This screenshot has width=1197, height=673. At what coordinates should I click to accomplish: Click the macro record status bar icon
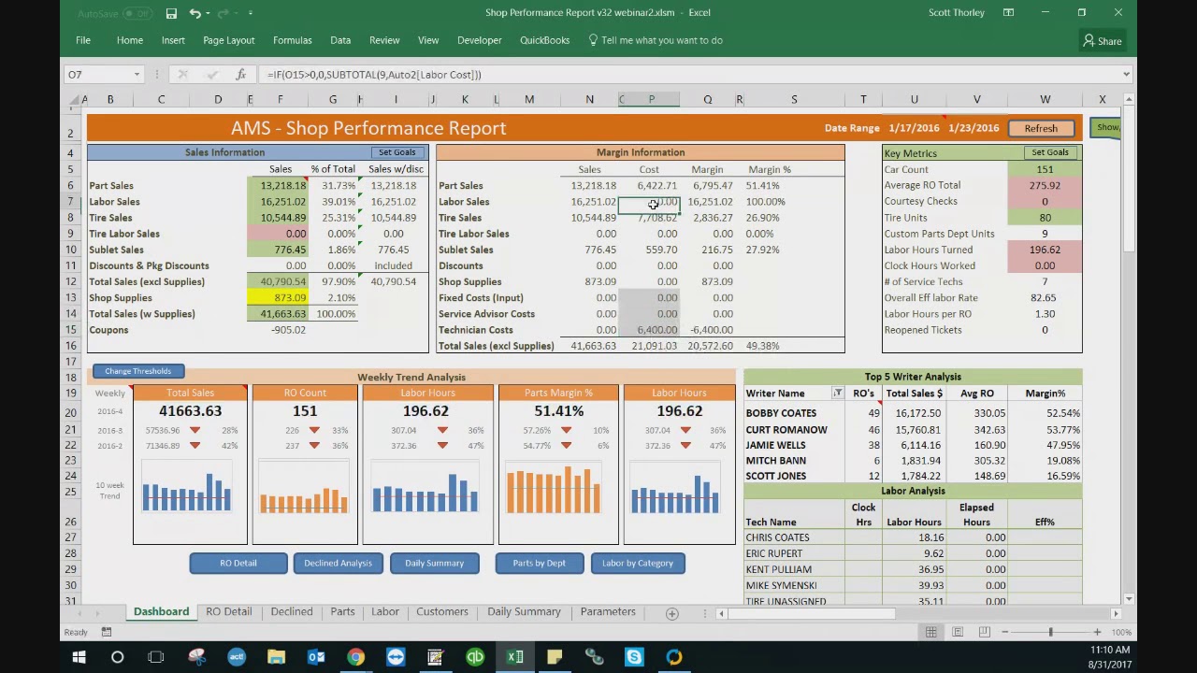(107, 633)
